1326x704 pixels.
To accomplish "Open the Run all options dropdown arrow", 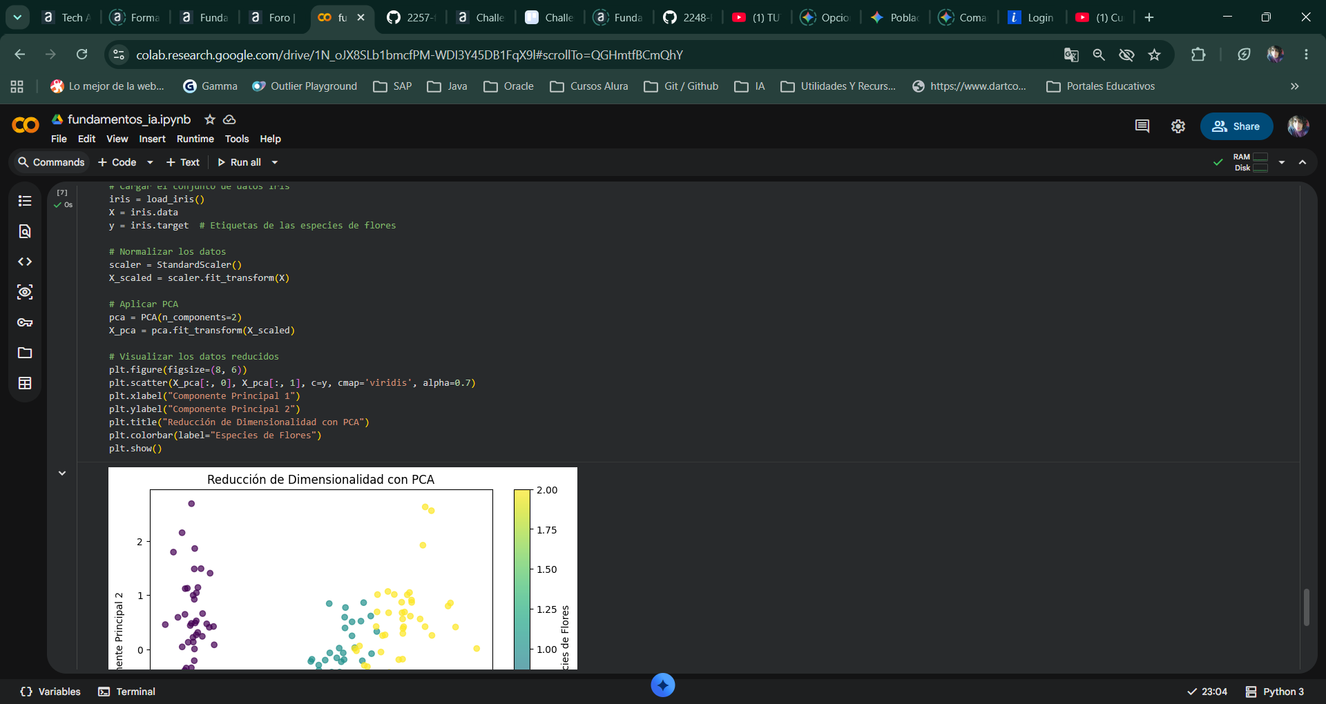I will tap(274, 162).
